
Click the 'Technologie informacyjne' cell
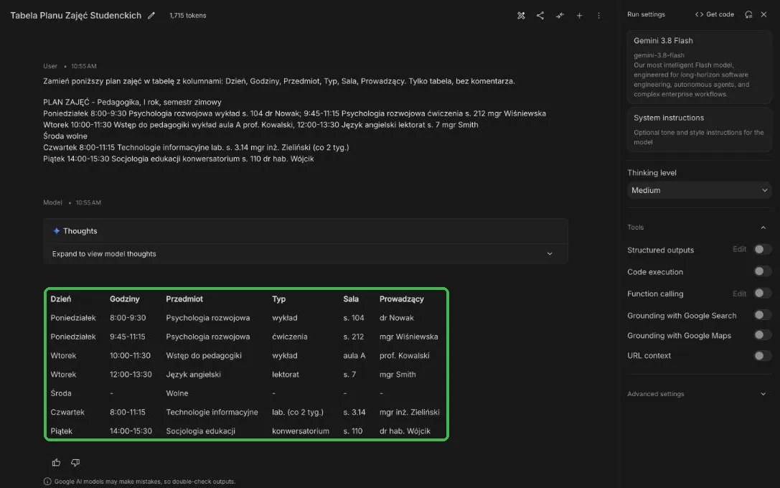[x=212, y=413]
